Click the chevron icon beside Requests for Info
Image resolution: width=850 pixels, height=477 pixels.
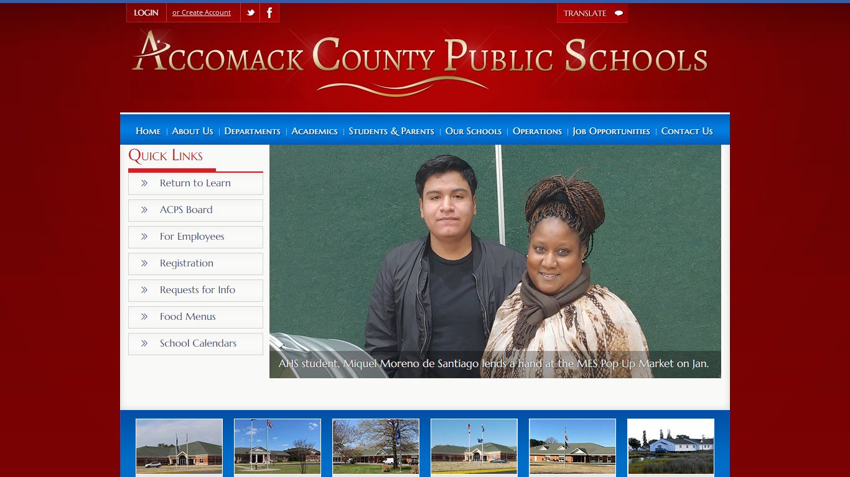pos(144,290)
